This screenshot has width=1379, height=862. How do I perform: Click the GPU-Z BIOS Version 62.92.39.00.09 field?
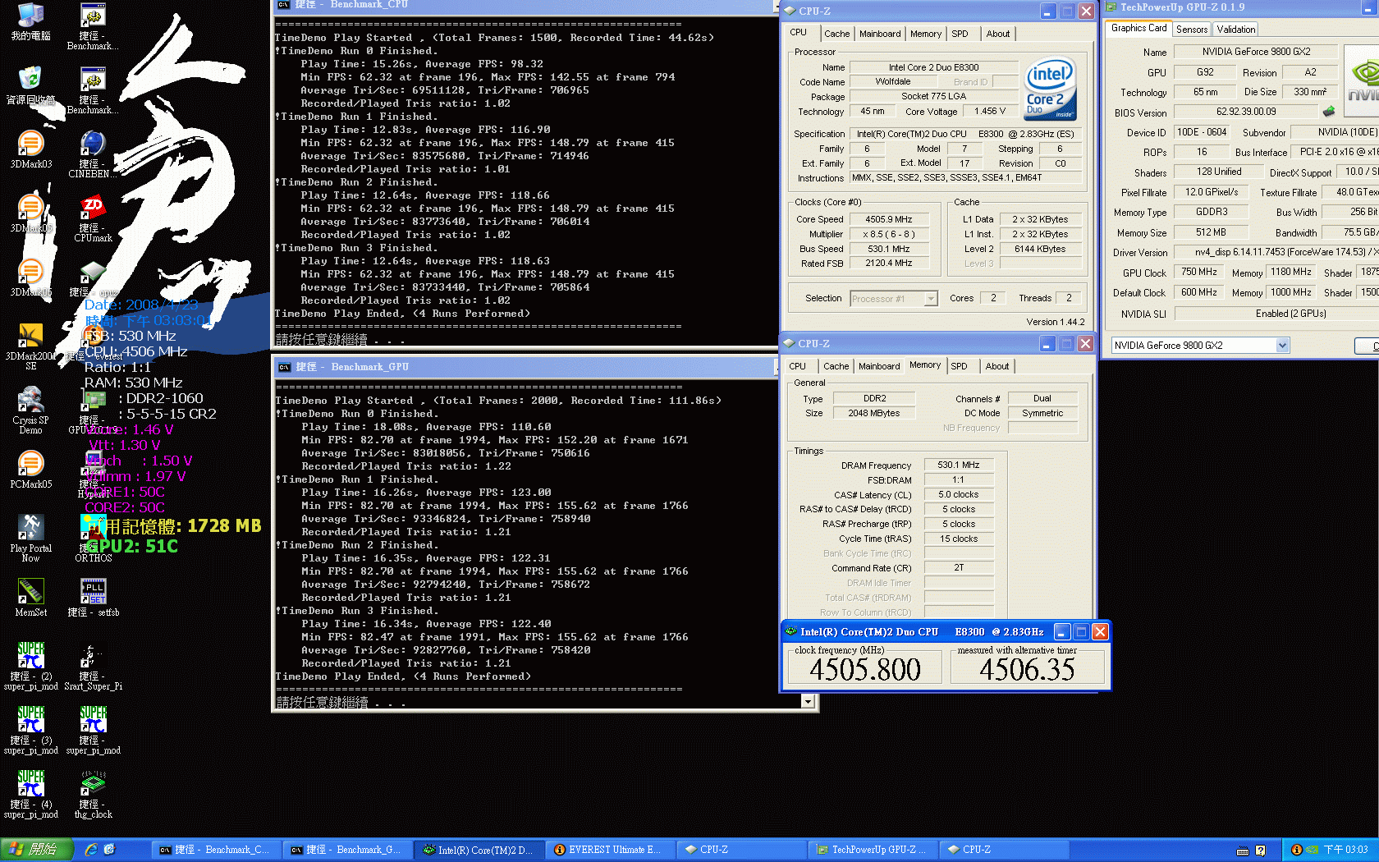1246,112
